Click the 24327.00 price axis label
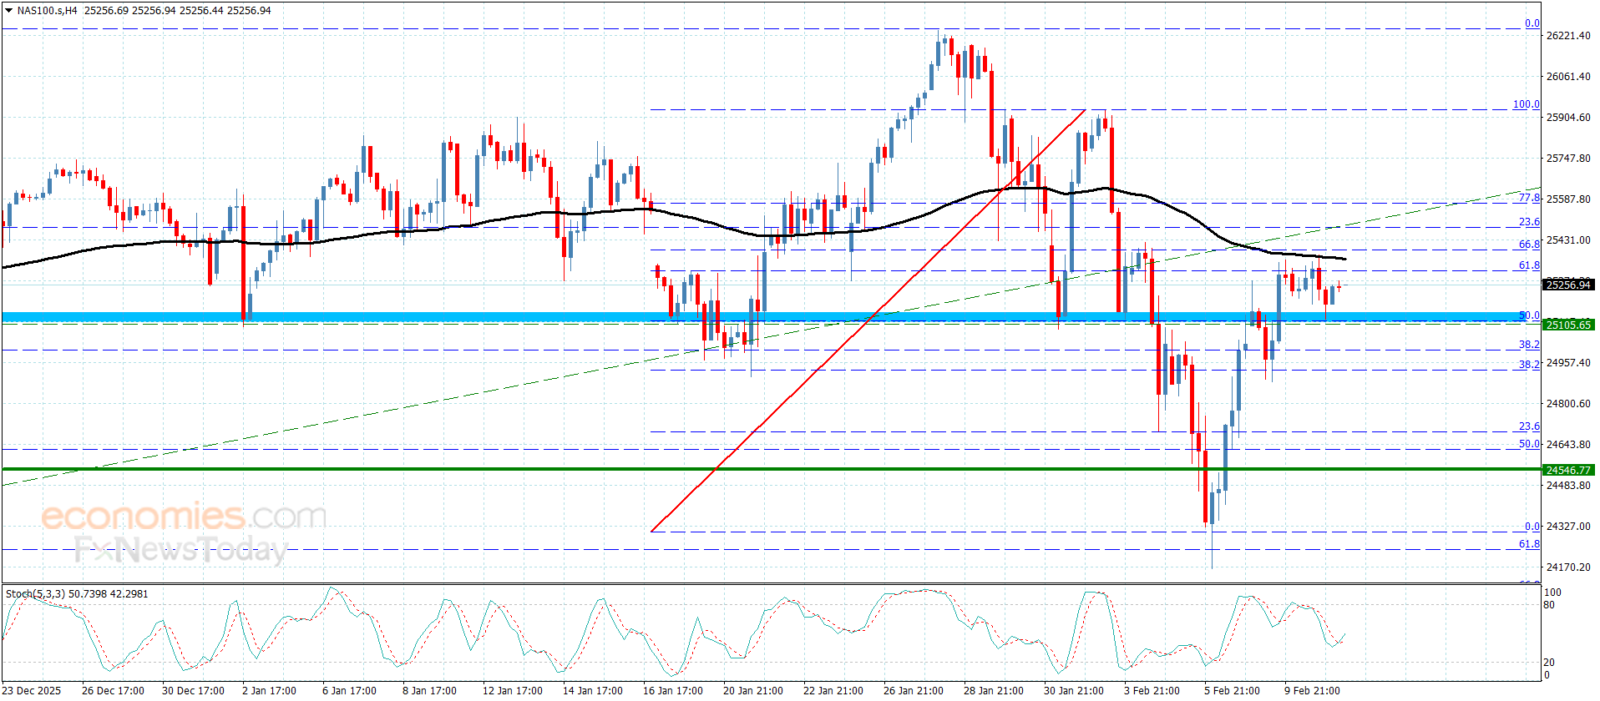The height and width of the screenshot is (701, 1600). point(1568,527)
